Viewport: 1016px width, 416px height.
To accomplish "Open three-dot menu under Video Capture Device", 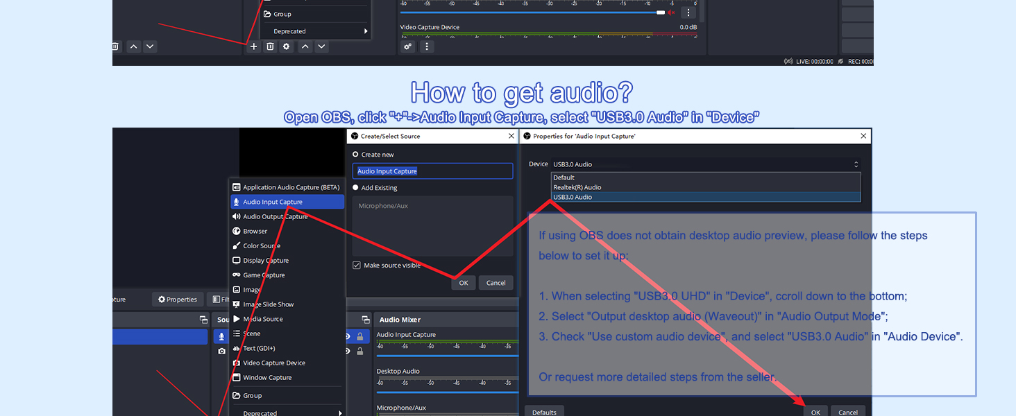I will click(427, 46).
